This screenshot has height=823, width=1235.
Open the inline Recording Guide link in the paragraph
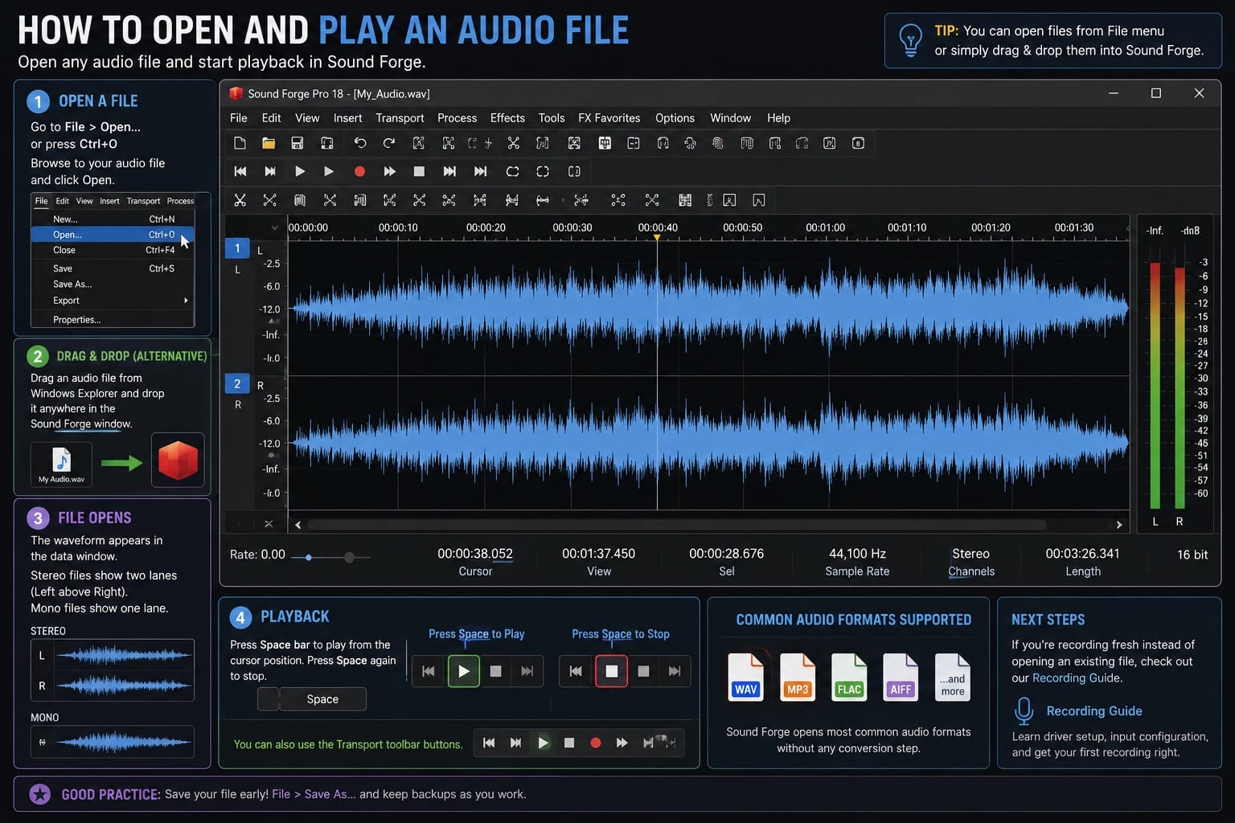pyautogui.click(x=1076, y=678)
